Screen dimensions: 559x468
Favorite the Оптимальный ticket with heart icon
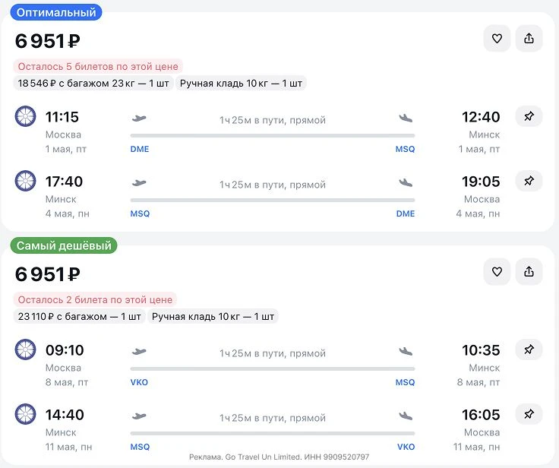(x=497, y=39)
